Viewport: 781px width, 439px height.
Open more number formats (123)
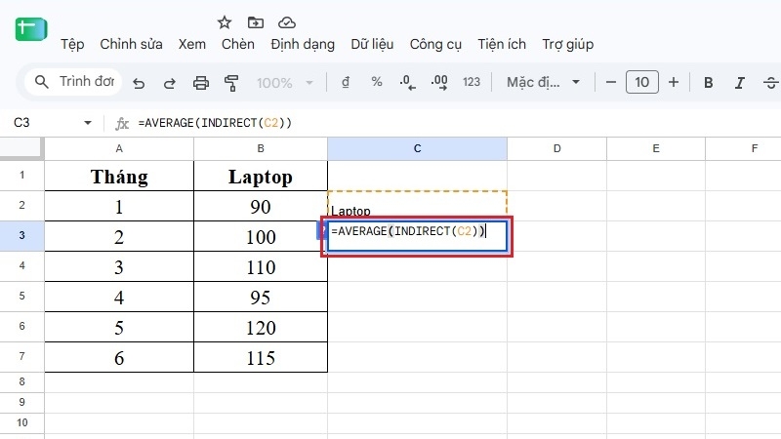coord(472,82)
